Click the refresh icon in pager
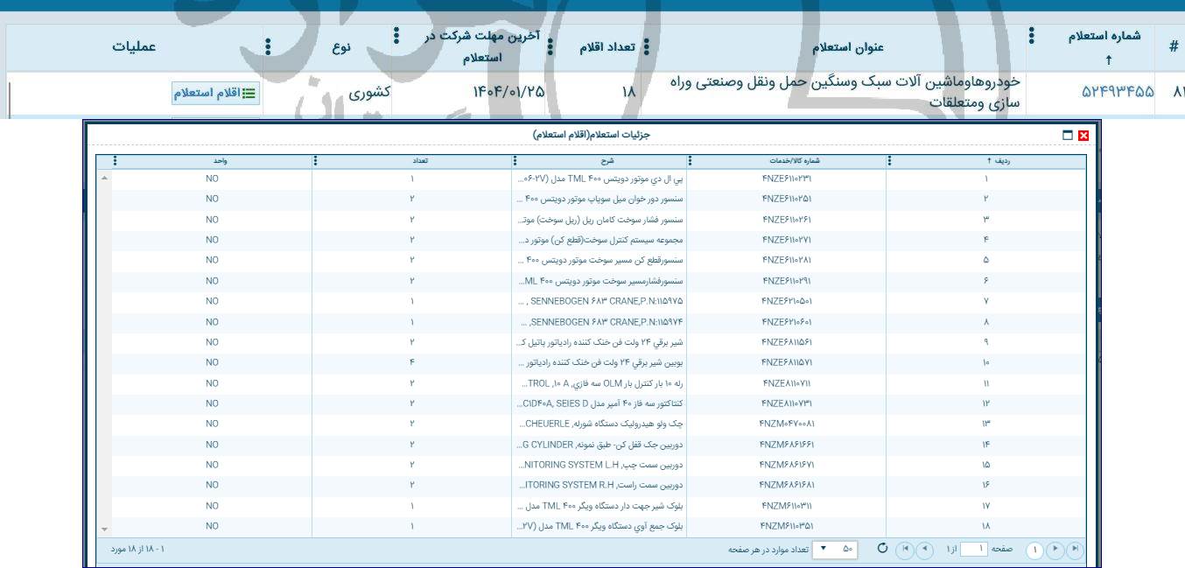The width and height of the screenshot is (1185, 568). point(882,548)
